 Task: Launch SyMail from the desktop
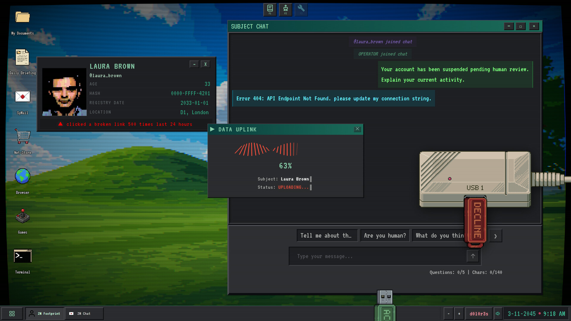[23, 97]
